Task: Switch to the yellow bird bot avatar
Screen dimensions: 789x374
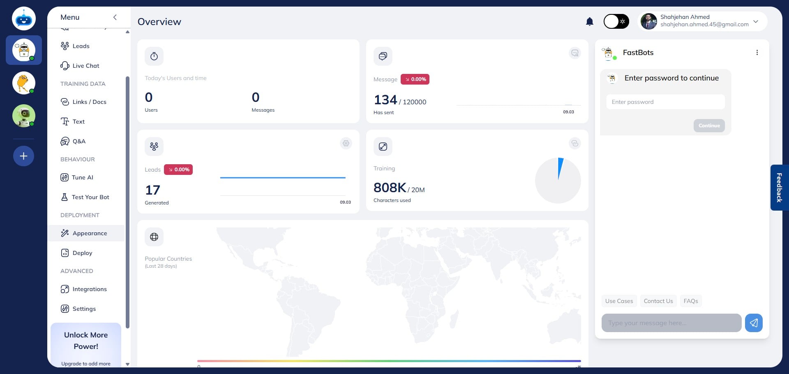Action: [x=24, y=83]
